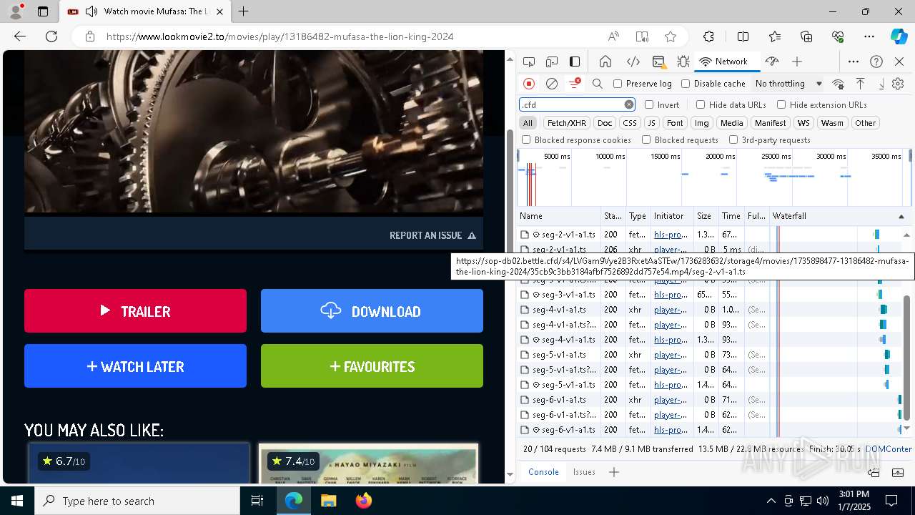Go back to previous page

click(20, 36)
